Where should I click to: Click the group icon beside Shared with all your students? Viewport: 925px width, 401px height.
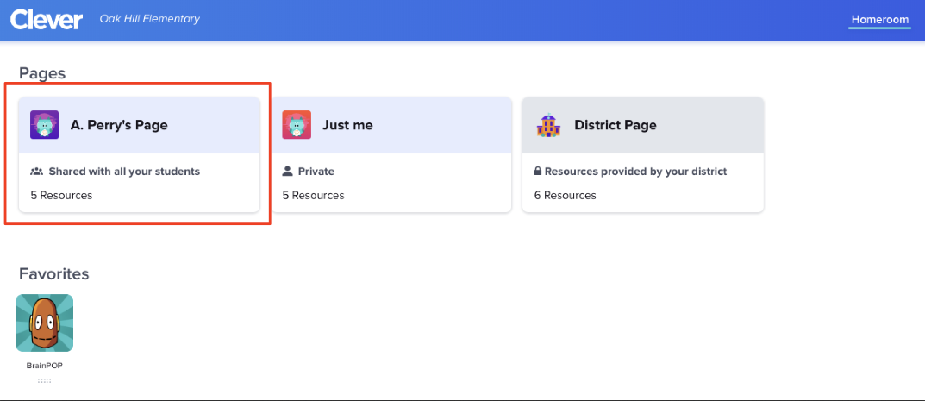click(x=36, y=172)
